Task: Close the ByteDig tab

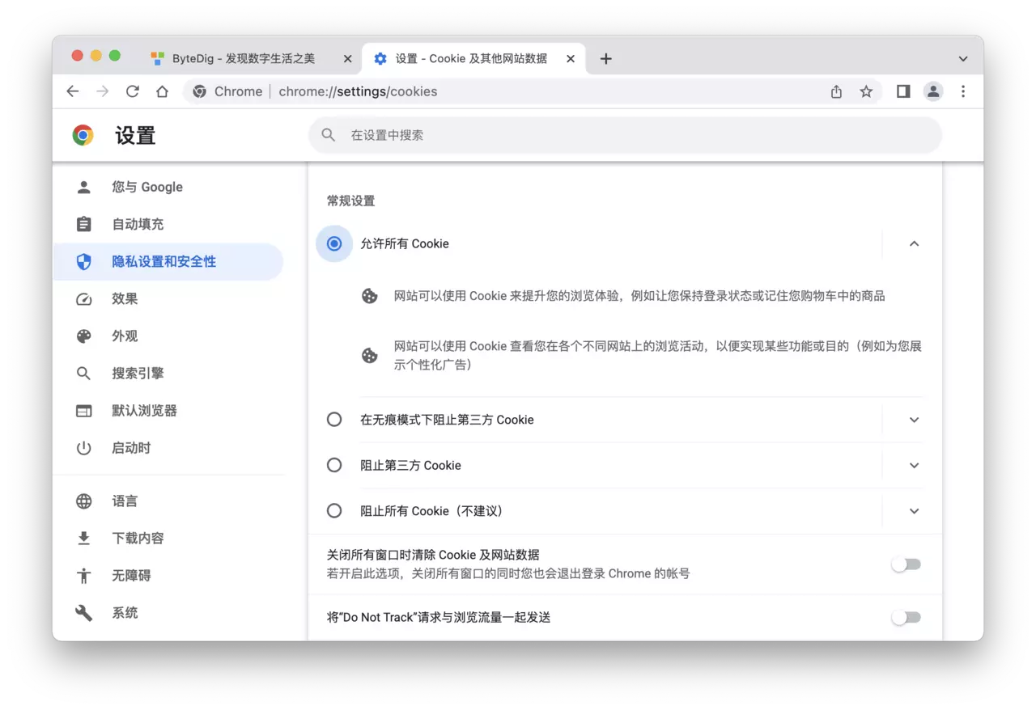Action: pos(348,58)
